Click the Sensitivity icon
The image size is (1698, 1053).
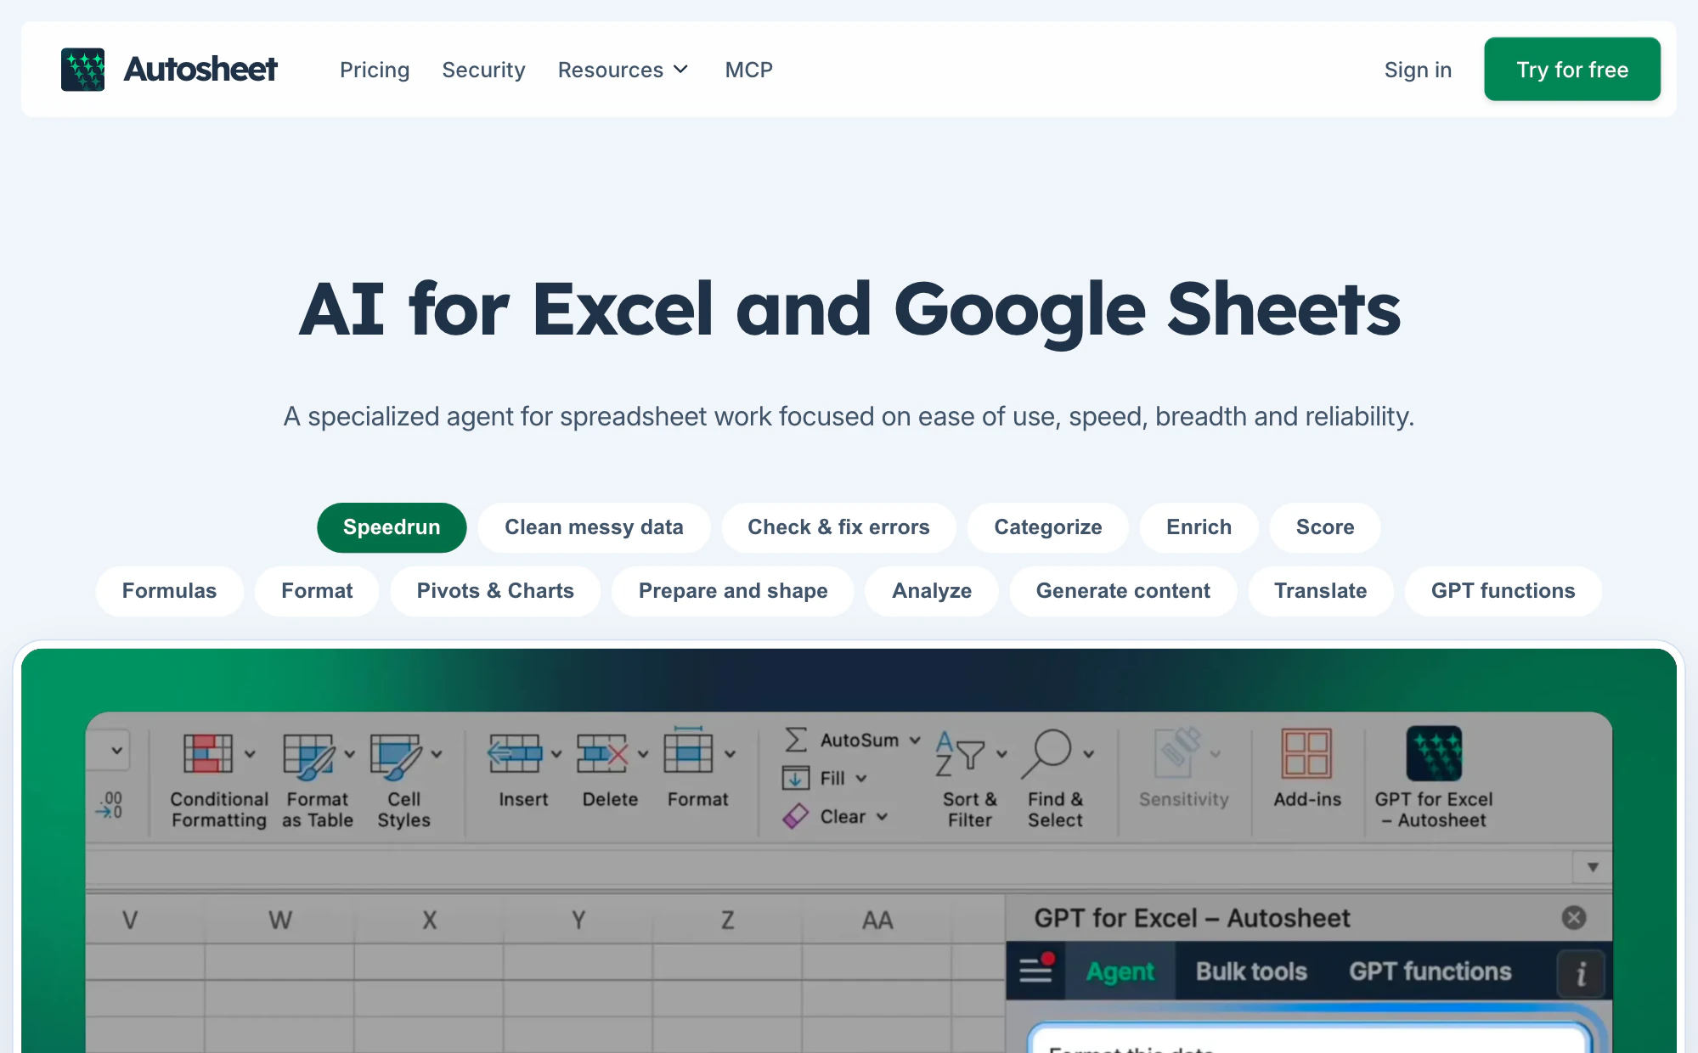pos(1177,752)
